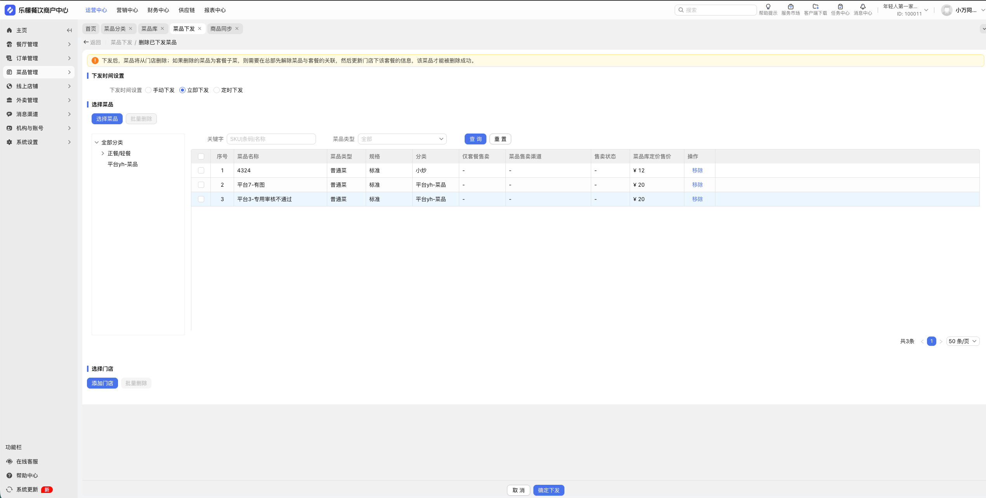Open the 50 条/页 page size dropdown
Screen dimensions: 986x498
(x=962, y=341)
